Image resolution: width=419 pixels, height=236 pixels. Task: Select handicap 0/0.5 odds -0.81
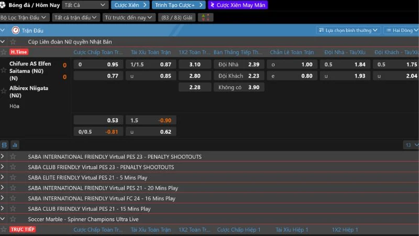click(x=98, y=132)
